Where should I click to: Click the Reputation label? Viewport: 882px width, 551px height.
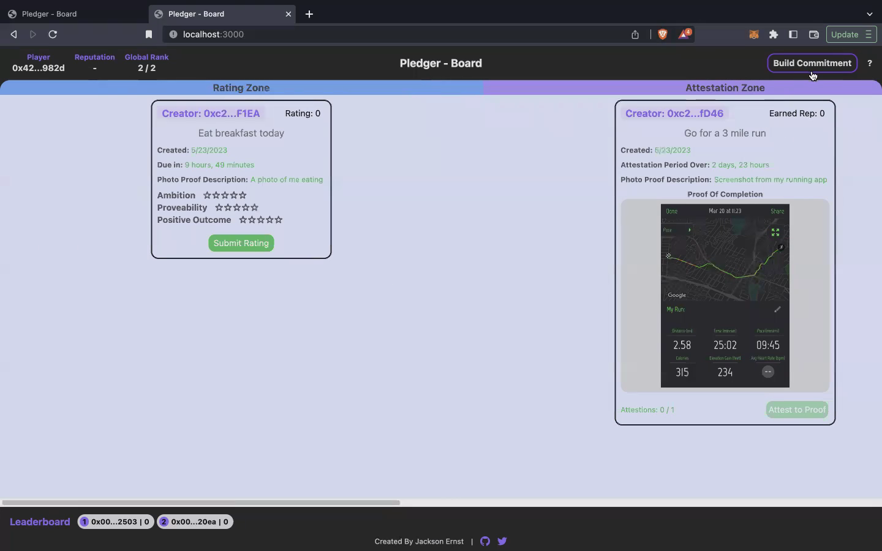tap(95, 57)
